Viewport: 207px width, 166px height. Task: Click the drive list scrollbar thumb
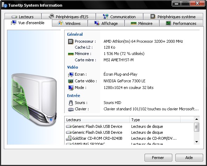[x=196, y=127]
